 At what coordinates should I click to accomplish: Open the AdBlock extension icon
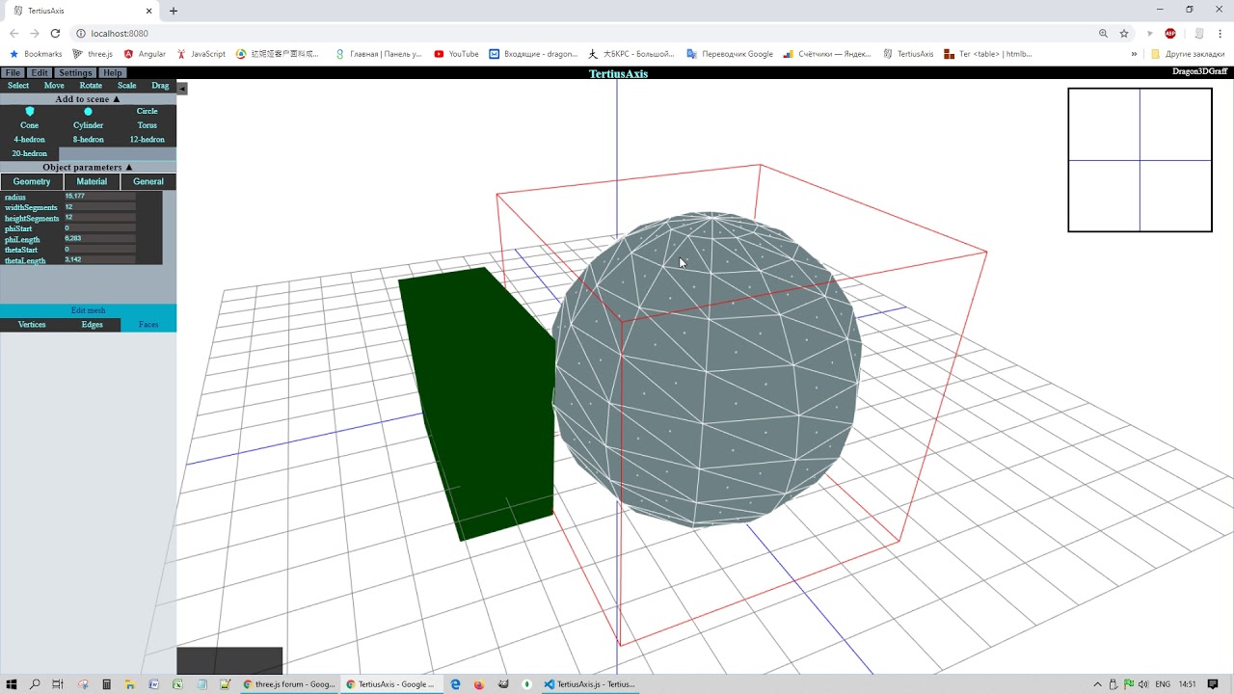pos(1170,34)
